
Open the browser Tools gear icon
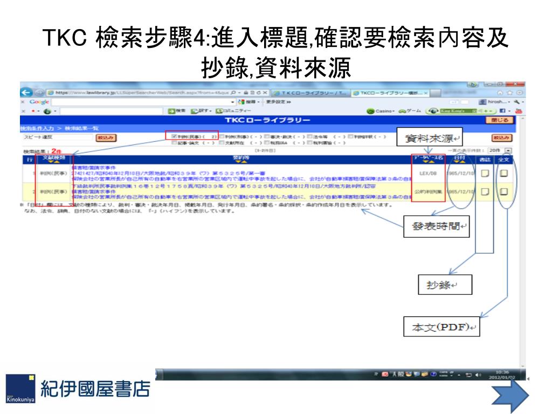point(519,93)
